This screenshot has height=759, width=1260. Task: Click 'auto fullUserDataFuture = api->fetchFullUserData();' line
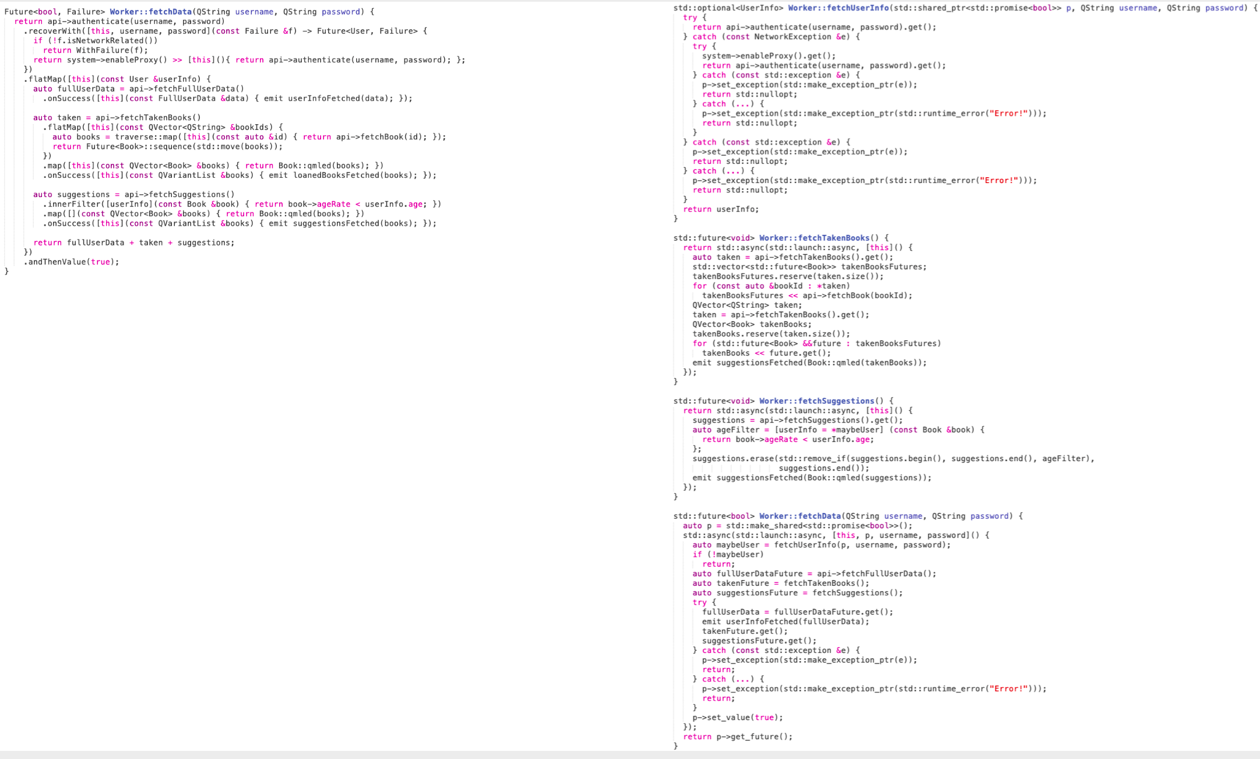[815, 574]
